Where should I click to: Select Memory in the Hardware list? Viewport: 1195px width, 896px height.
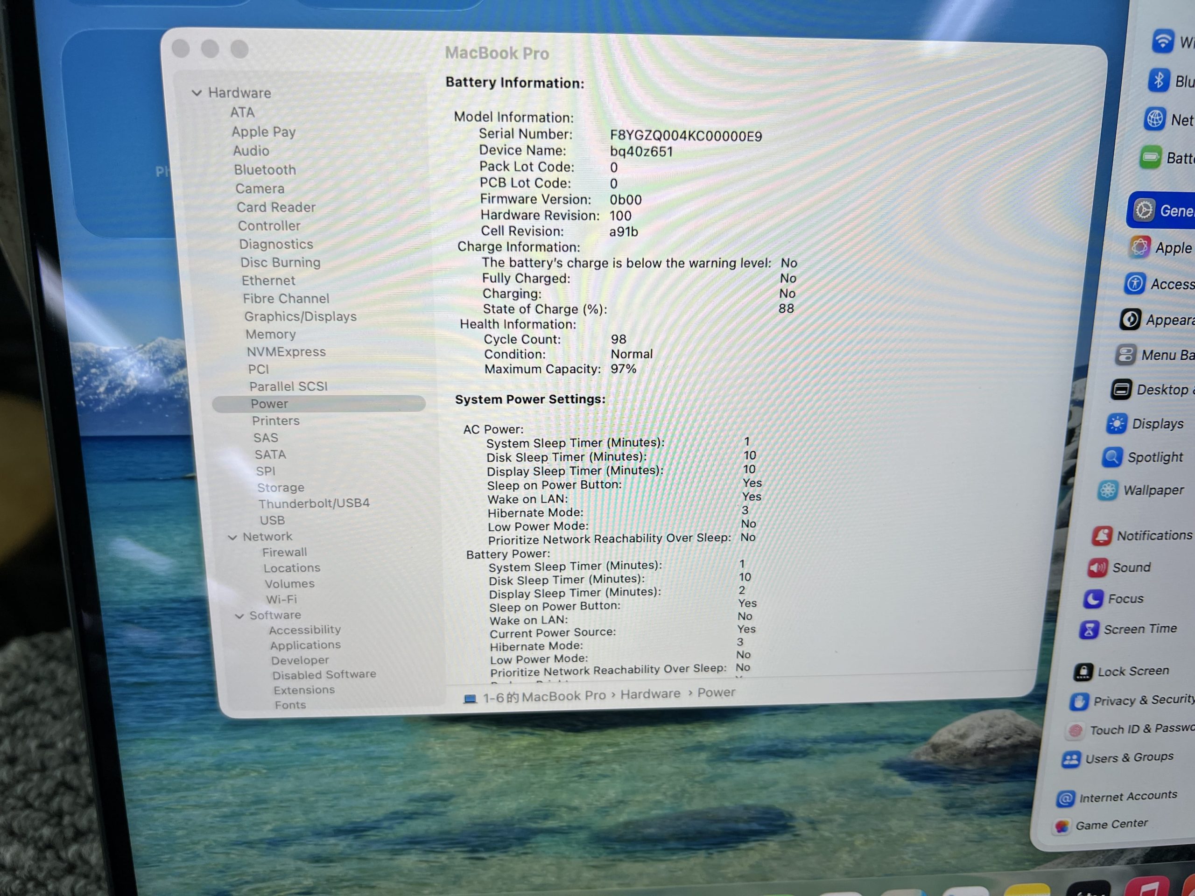[x=271, y=334]
